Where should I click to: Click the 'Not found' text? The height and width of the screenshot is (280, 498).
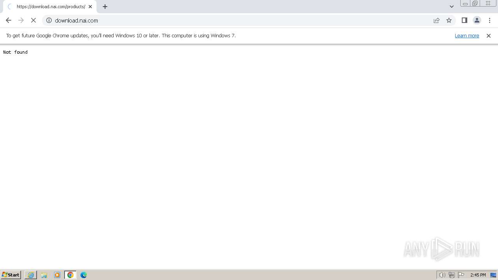point(15,52)
